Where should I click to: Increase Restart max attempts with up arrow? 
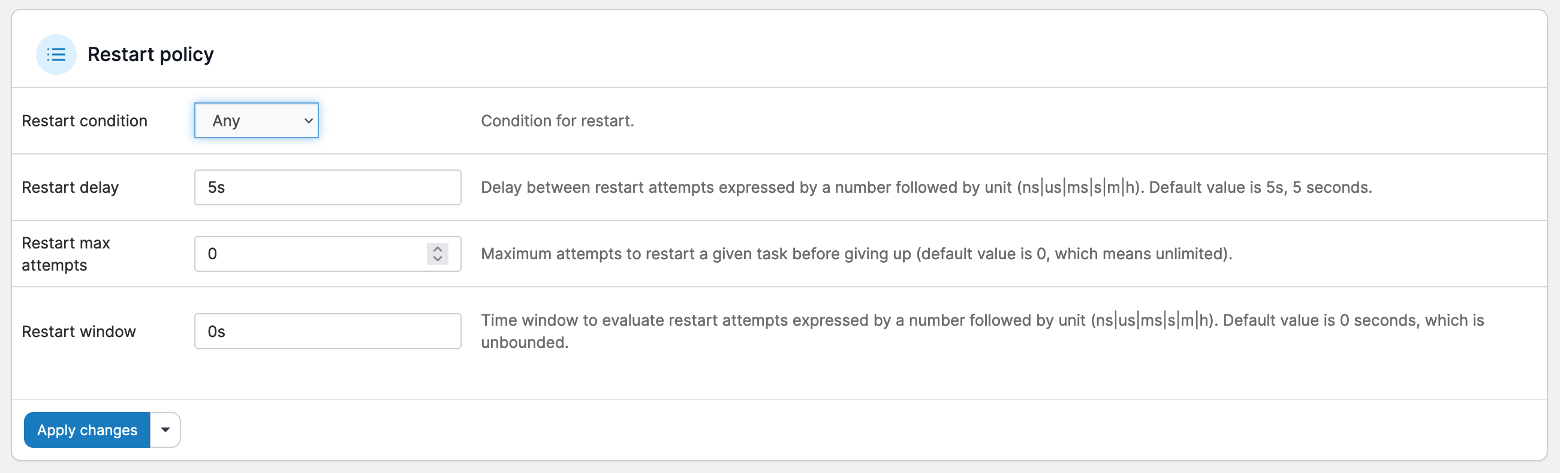point(437,248)
